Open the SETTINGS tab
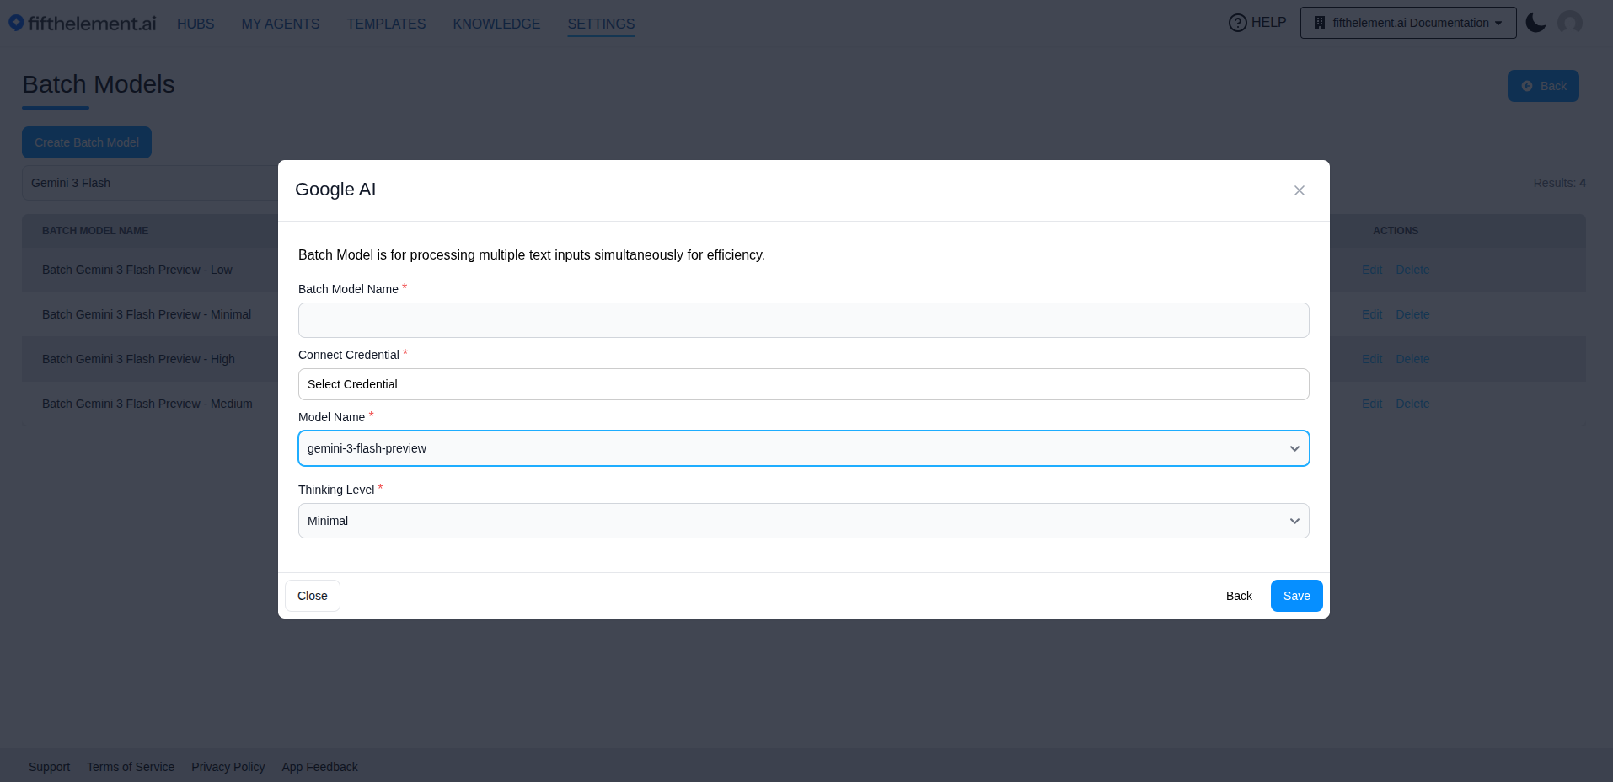 click(x=601, y=24)
